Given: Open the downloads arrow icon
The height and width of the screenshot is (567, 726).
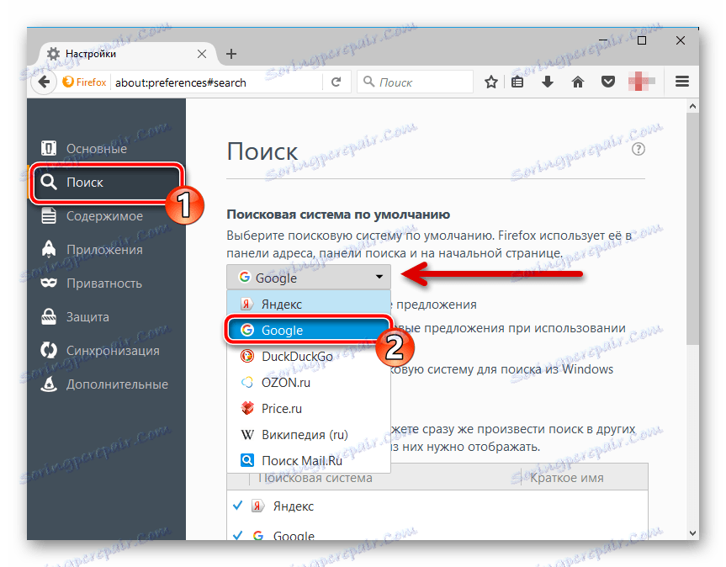Looking at the screenshot, I should (548, 82).
